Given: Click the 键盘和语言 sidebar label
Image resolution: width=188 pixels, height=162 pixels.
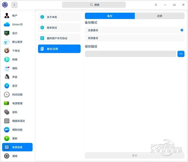Looking at the screenshot, I should click(x=18, y=121).
